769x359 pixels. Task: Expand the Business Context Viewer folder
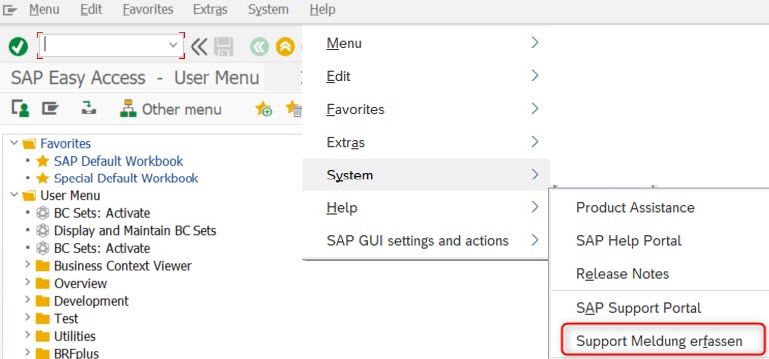[28, 266]
